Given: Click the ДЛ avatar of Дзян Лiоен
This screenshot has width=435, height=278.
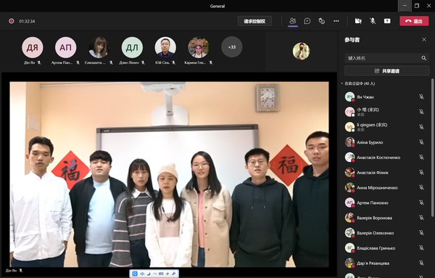Looking at the screenshot, I should tap(132, 47).
